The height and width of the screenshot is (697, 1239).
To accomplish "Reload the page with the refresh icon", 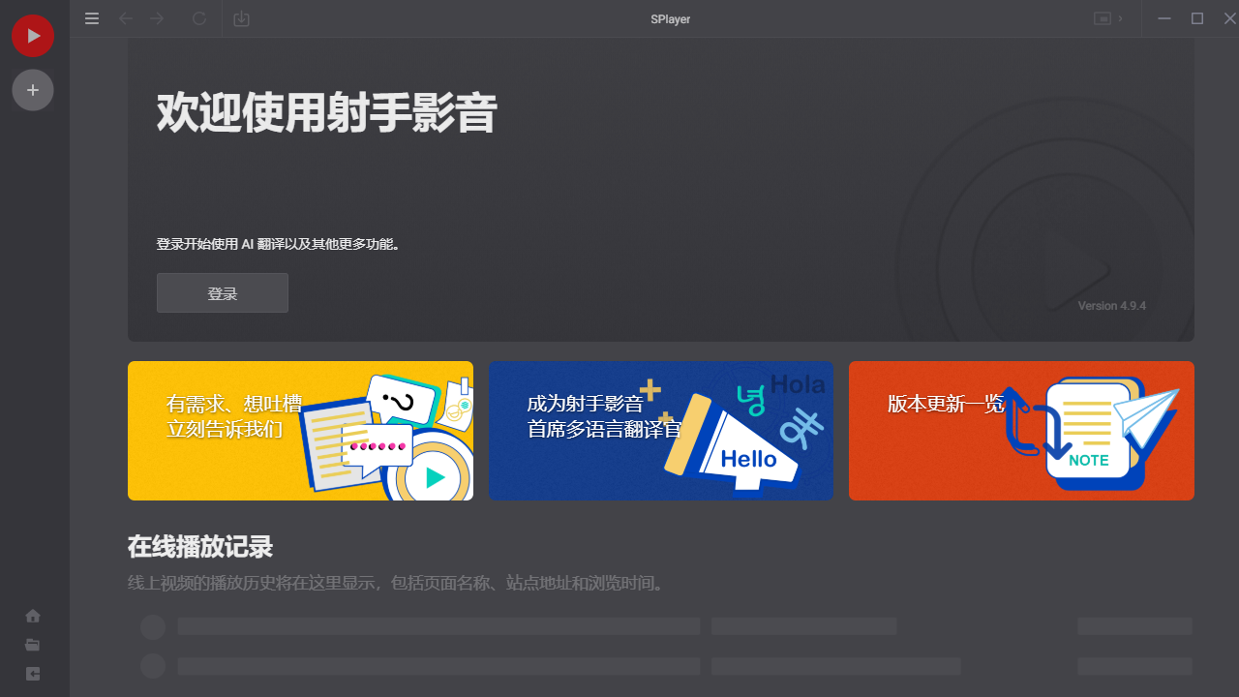I will coord(199,18).
